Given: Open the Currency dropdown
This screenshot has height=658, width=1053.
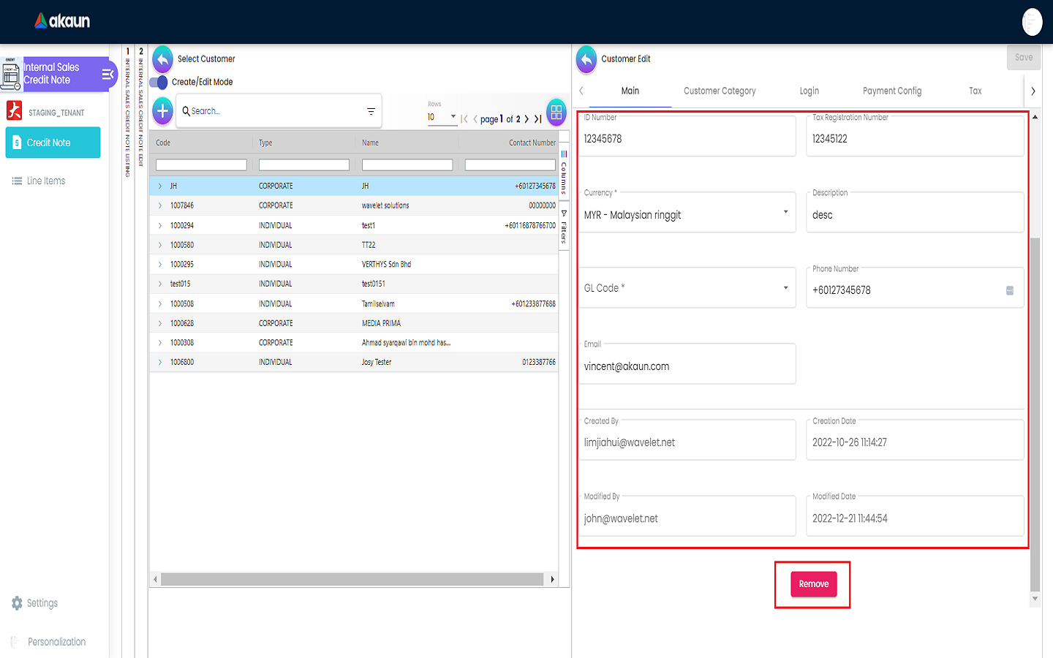Looking at the screenshot, I should point(687,213).
